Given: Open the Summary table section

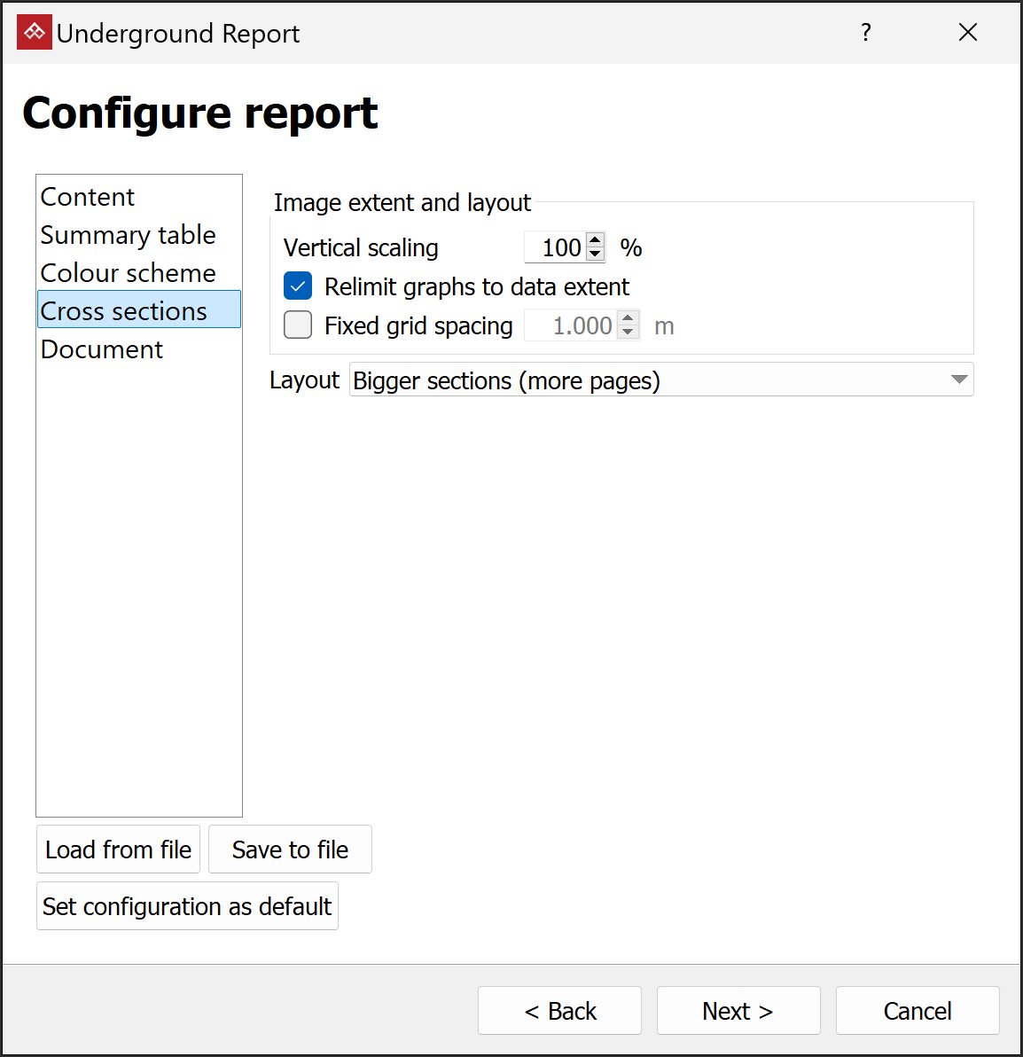Looking at the screenshot, I should pos(128,235).
